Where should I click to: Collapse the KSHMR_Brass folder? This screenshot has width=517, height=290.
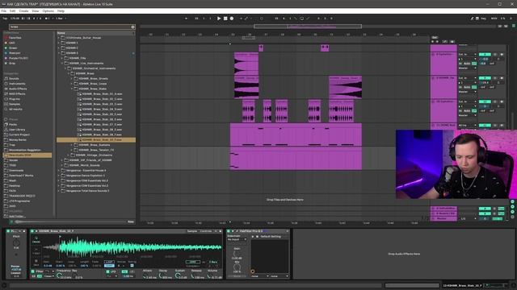click(x=69, y=73)
